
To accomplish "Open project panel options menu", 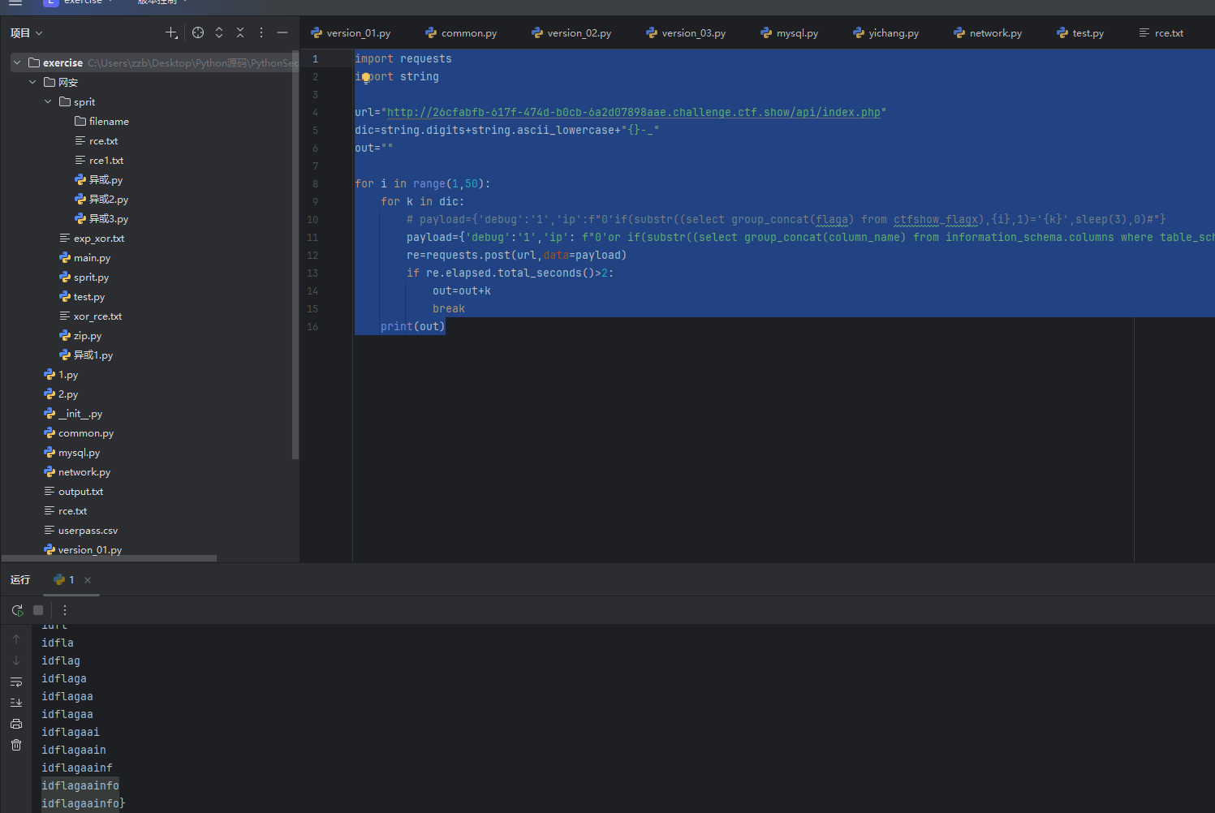I will 261,32.
